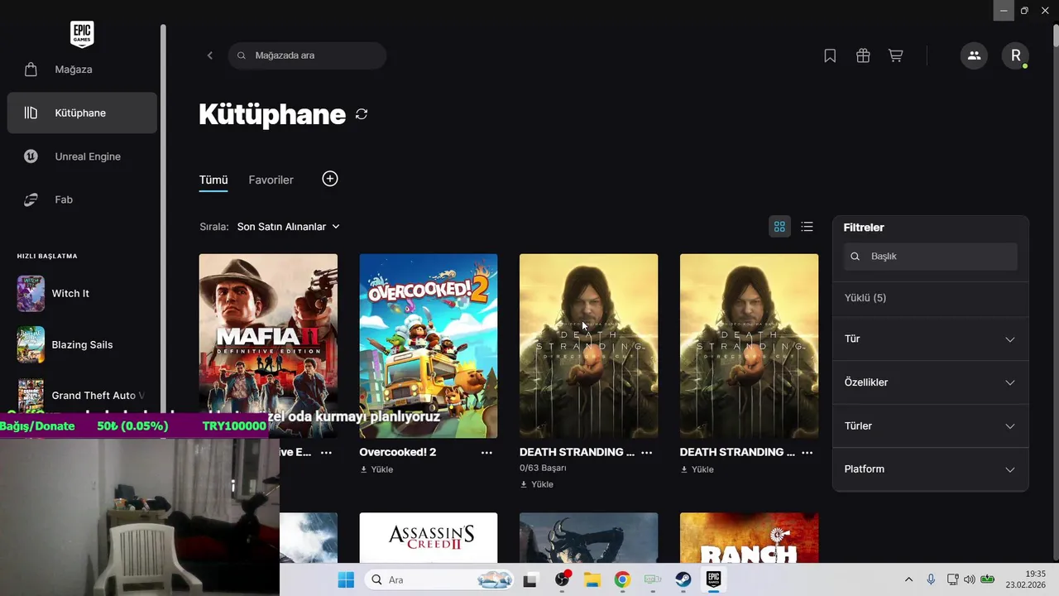Add a new collection with plus
Image resolution: width=1059 pixels, height=596 pixels.
330,179
